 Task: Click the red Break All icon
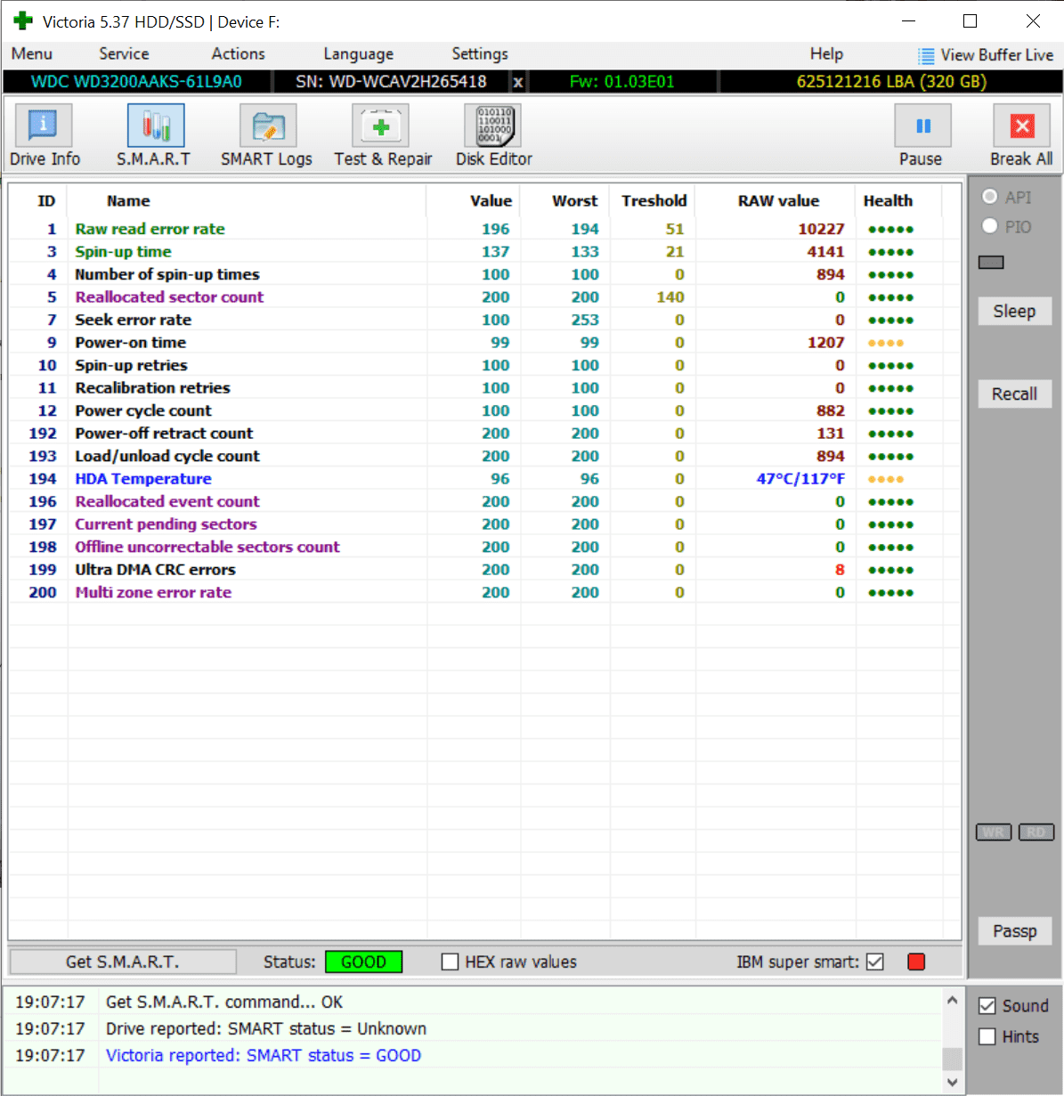tap(1022, 126)
